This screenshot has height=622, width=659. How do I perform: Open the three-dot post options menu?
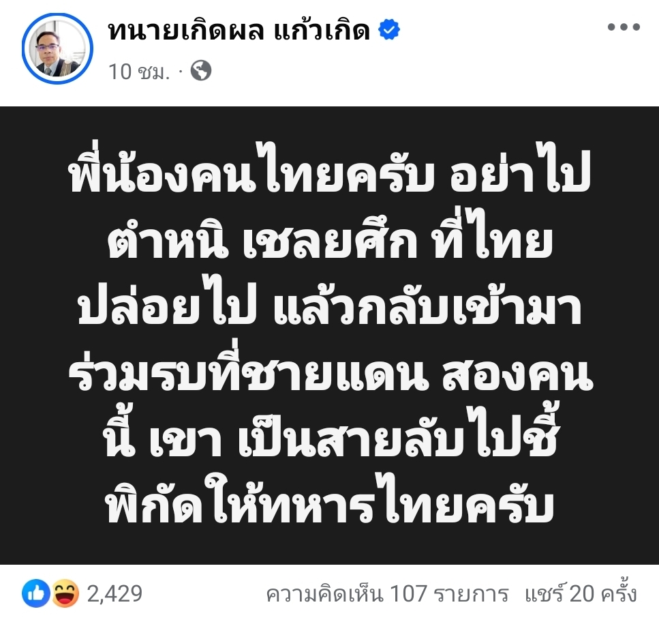tap(624, 27)
